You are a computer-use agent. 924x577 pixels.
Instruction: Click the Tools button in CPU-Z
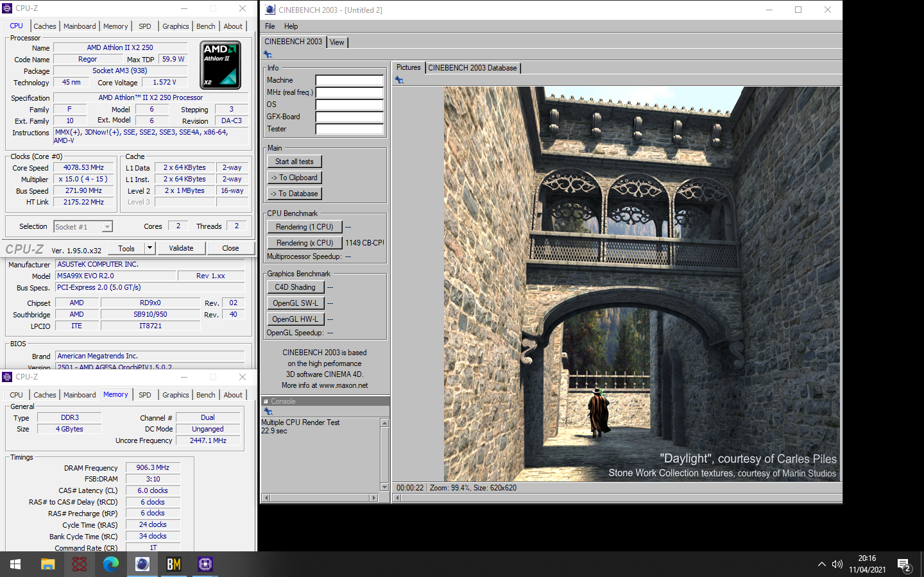pyautogui.click(x=126, y=248)
